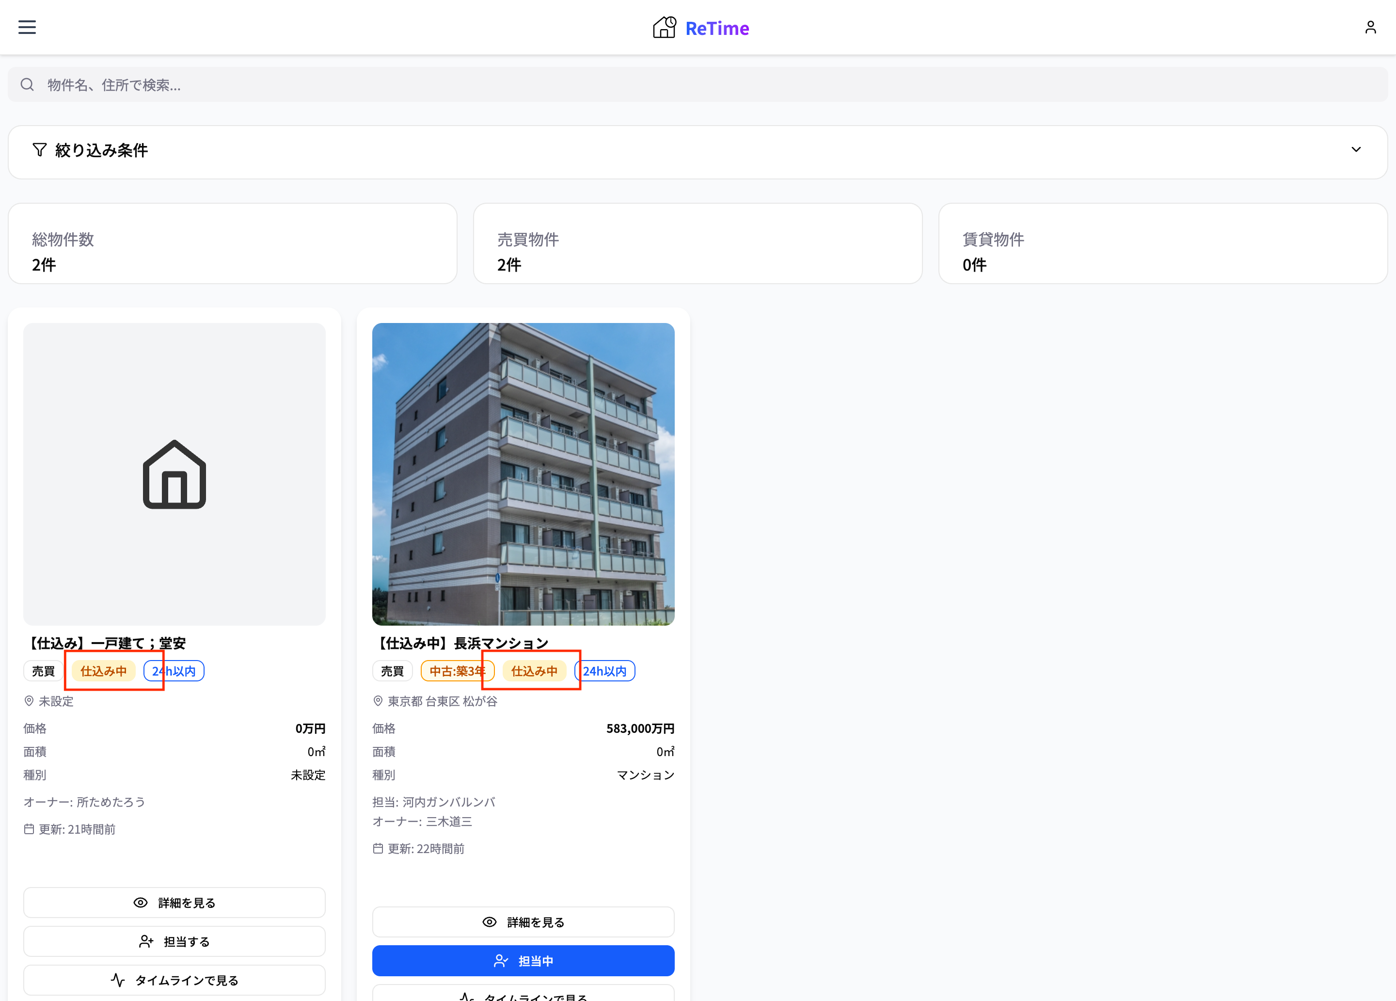This screenshot has height=1001, width=1396.
Task: Toggle 担当中 button on 長浜マンション
Action: [523, 960]
